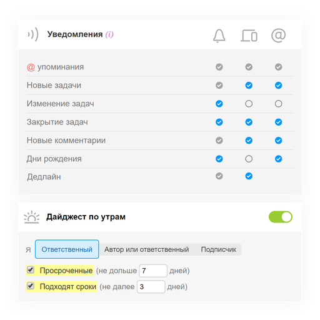
Task: Toggle bell check for Изменение задач
Action: pyautogui.click(x=219, y=104)
